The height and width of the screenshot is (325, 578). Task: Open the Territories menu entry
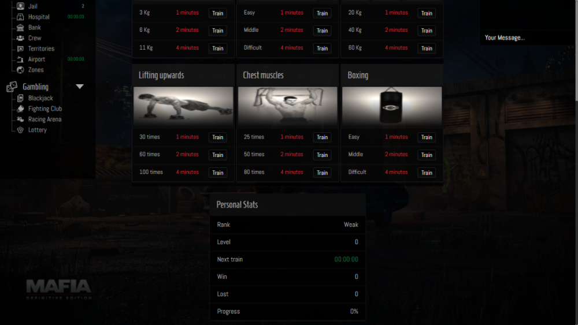pyautogui.click(x=41, y=48)
